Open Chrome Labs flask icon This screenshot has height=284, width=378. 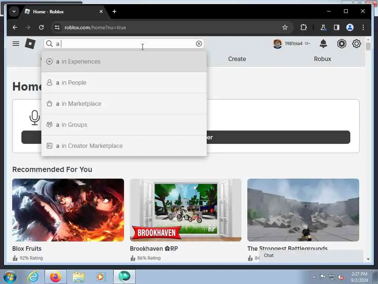[323, 27]
